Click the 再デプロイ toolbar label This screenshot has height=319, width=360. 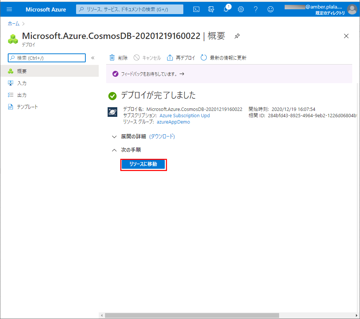point(186,58)
